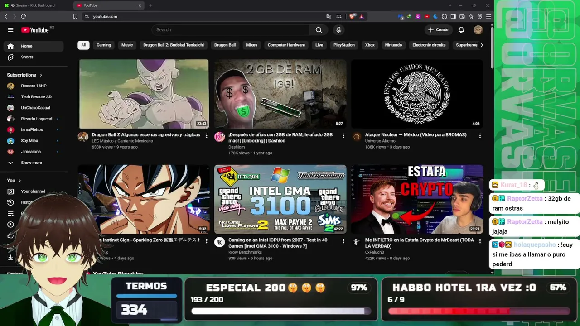Select the PlayStation filter chip
580x326 pixels.
(344, 45)
